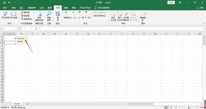This screenshot has height=109, width=206.
Task: Click the Undo arrow icon
Action: point(9,3)
